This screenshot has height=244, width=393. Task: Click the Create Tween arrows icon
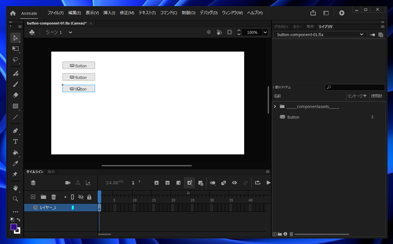click(x=234, y=182)
